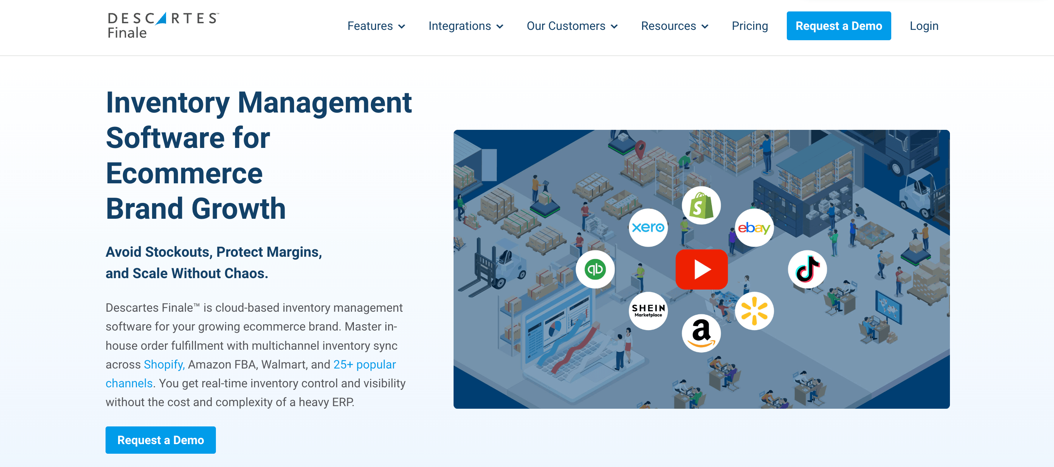Click the Amazon logo circle

coord(701,333)
